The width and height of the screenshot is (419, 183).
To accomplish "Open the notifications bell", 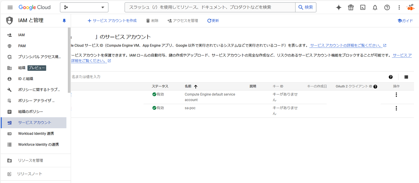I will 375,8.
